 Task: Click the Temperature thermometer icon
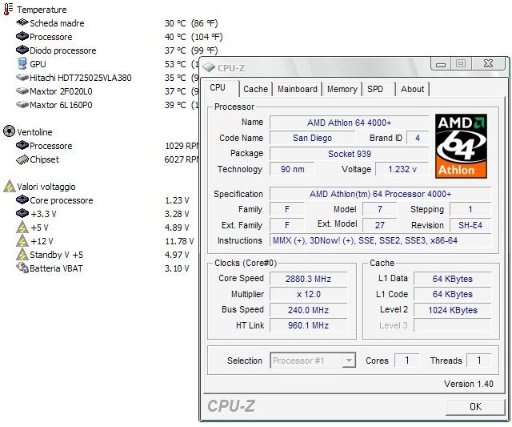click(x=8, y=9)
